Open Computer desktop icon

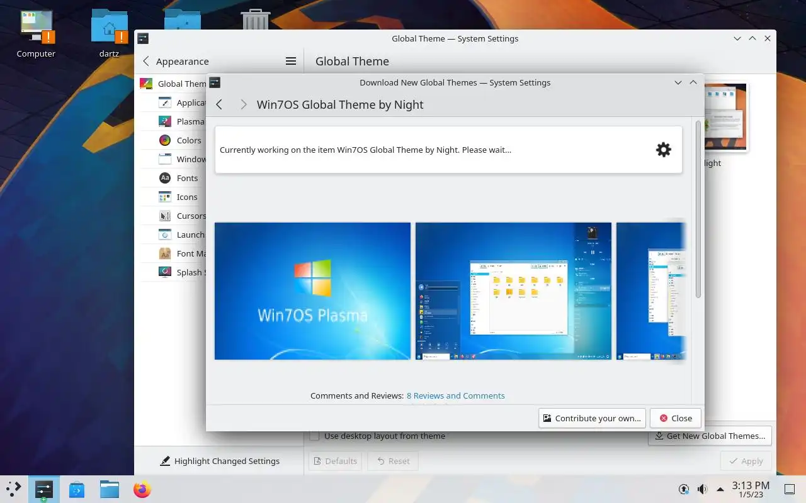coord(36,35)
